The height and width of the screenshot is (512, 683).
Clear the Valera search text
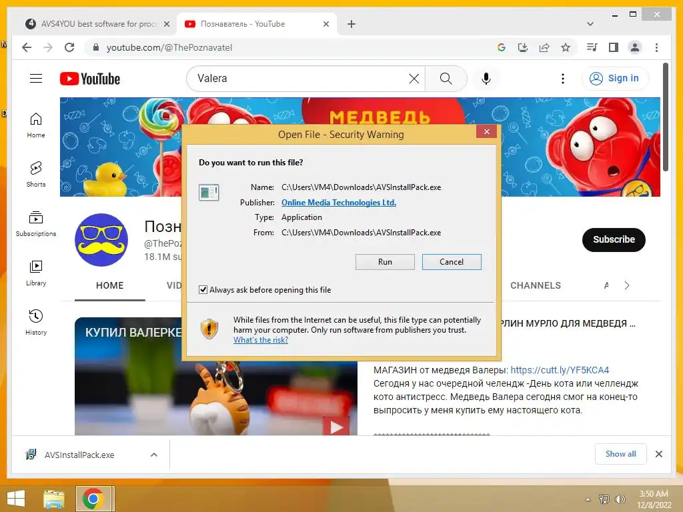[414, 79]
